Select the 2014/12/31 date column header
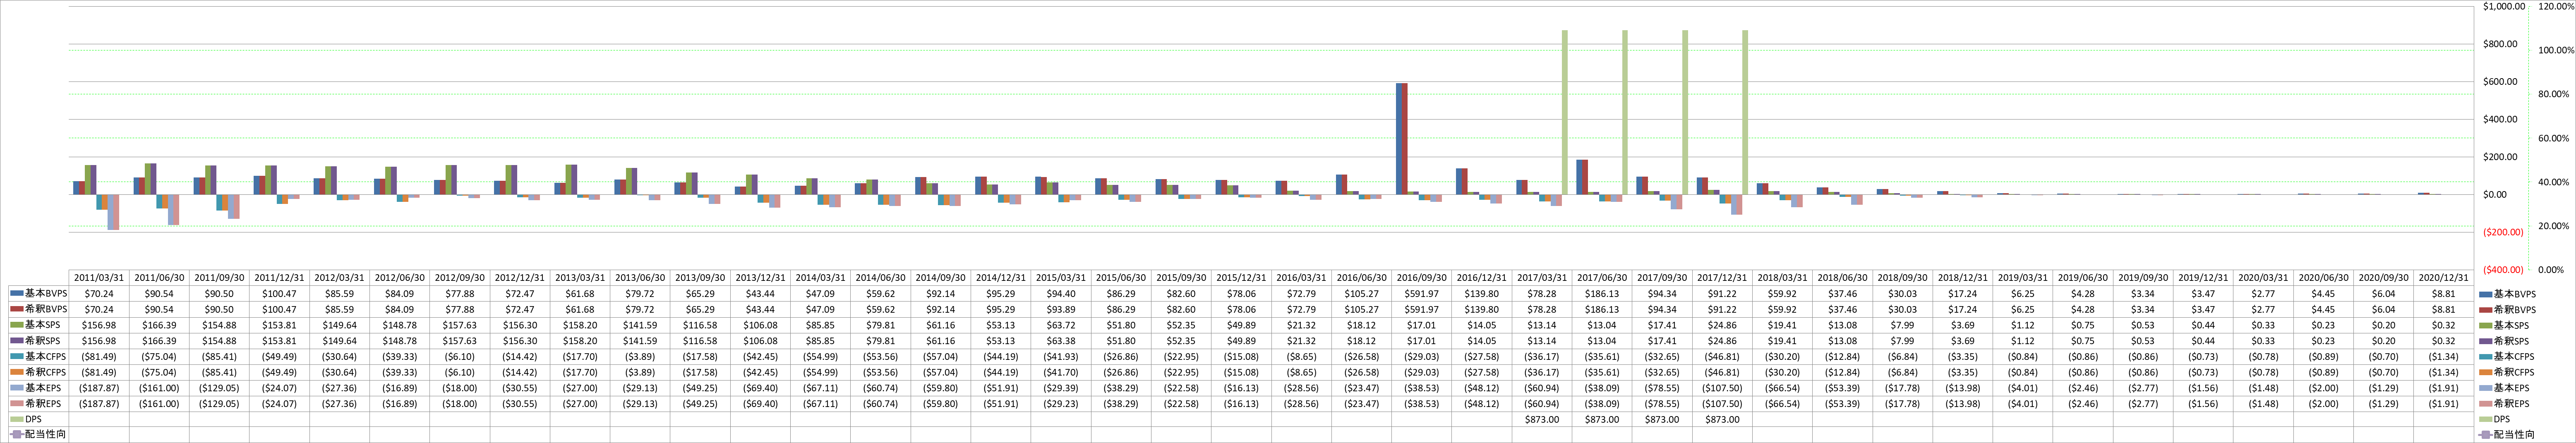 point(1001,277)
